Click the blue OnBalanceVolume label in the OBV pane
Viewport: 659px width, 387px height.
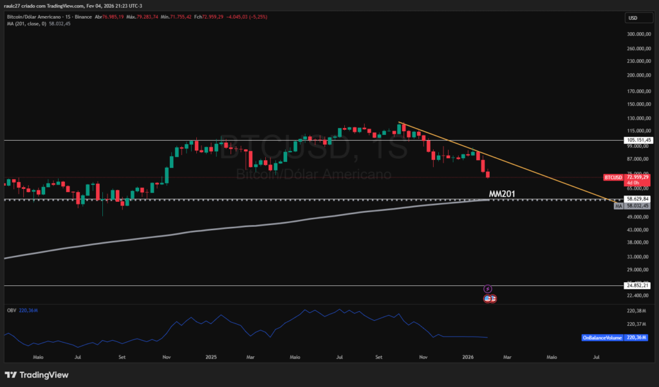point(602,337)
